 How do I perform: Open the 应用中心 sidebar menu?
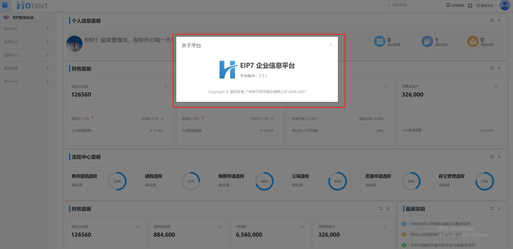(x=28, y=42)
